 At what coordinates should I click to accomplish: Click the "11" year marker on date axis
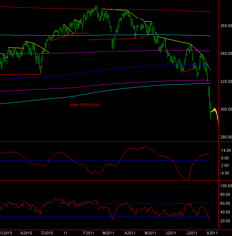tap(66, 233)
